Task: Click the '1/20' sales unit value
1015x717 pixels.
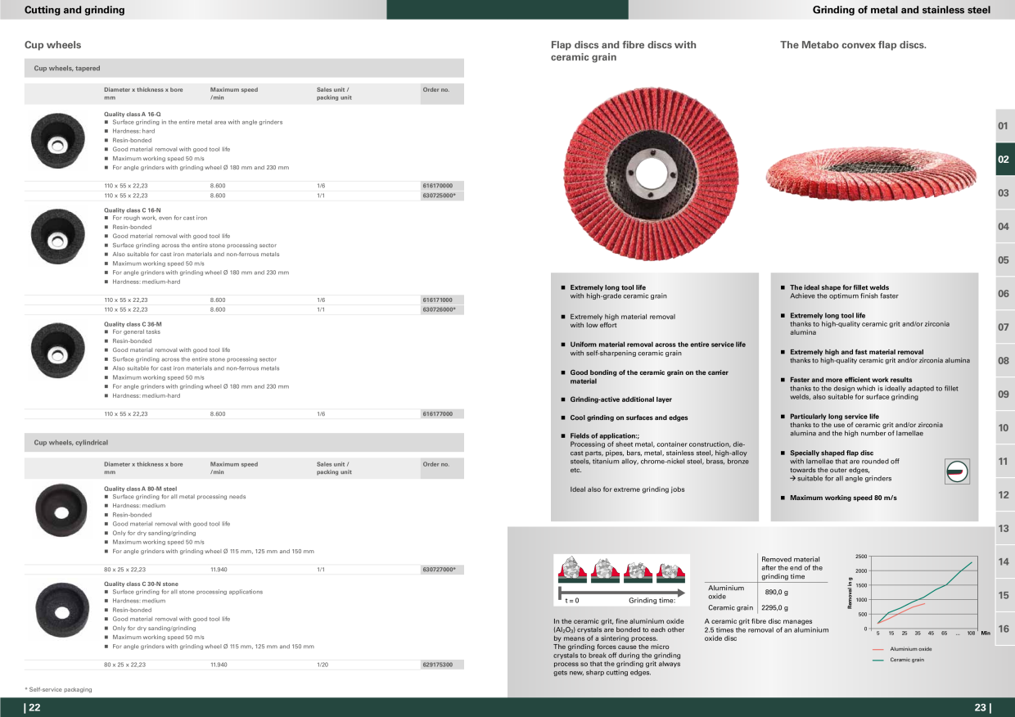Action: tap(323, 665)
